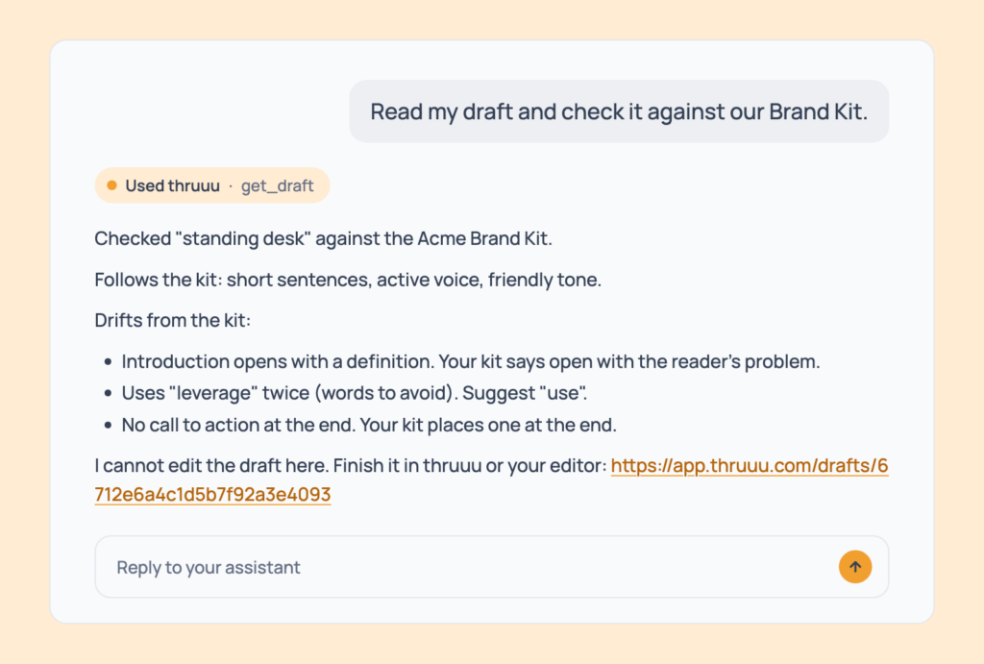Send the reply with the orange arrow button

tap(854, 567)
